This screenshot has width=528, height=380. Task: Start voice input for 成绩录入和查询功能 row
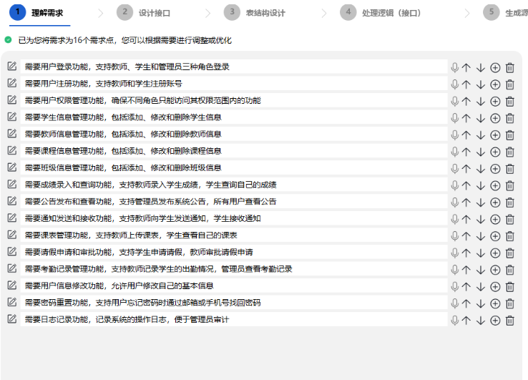[454, 185]
